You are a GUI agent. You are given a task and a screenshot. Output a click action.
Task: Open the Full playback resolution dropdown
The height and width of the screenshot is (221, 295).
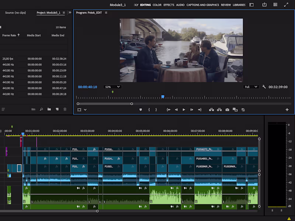point(251,87)
